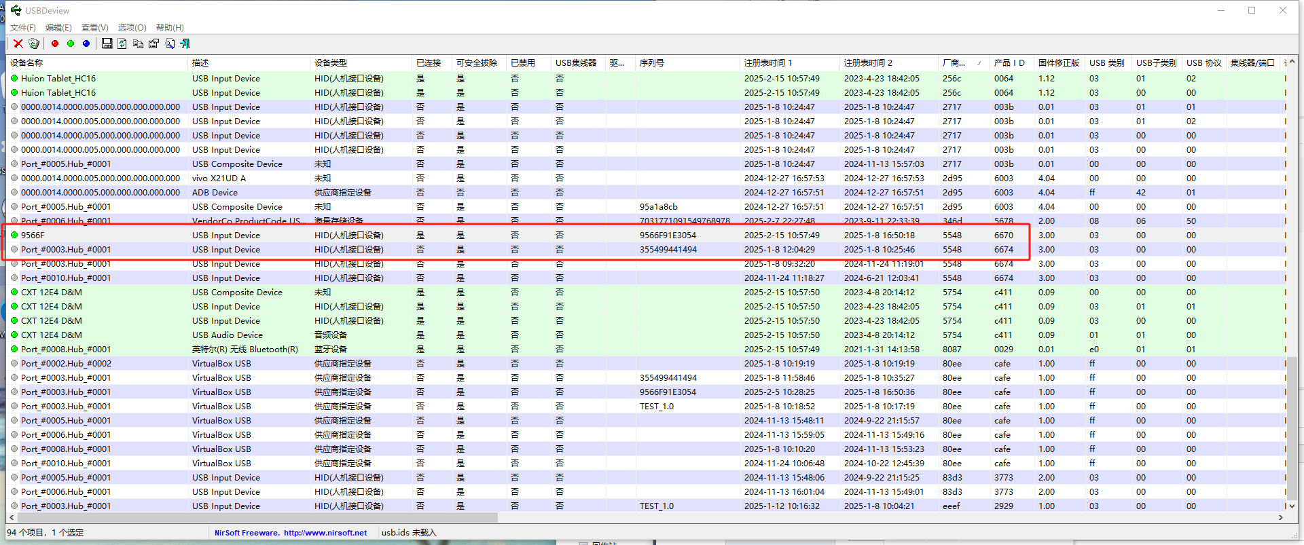The height and width of the screenshot is (545, 1304).
Task: Click the red X uninstall device icon
Action: click(x=18, y=43)
